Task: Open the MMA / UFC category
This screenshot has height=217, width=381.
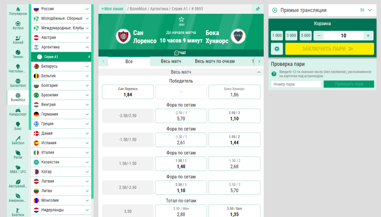Action: coord(18,169)
